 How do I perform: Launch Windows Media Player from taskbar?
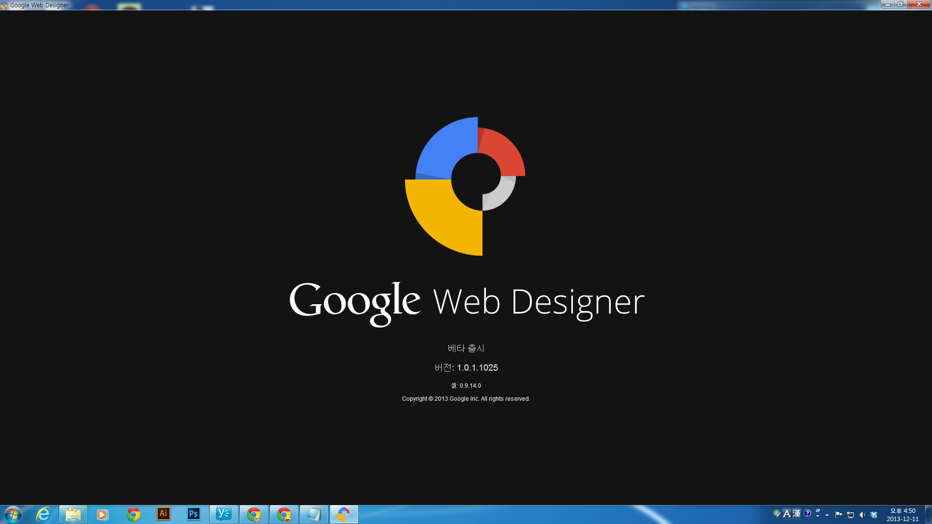tap(102, 514)
